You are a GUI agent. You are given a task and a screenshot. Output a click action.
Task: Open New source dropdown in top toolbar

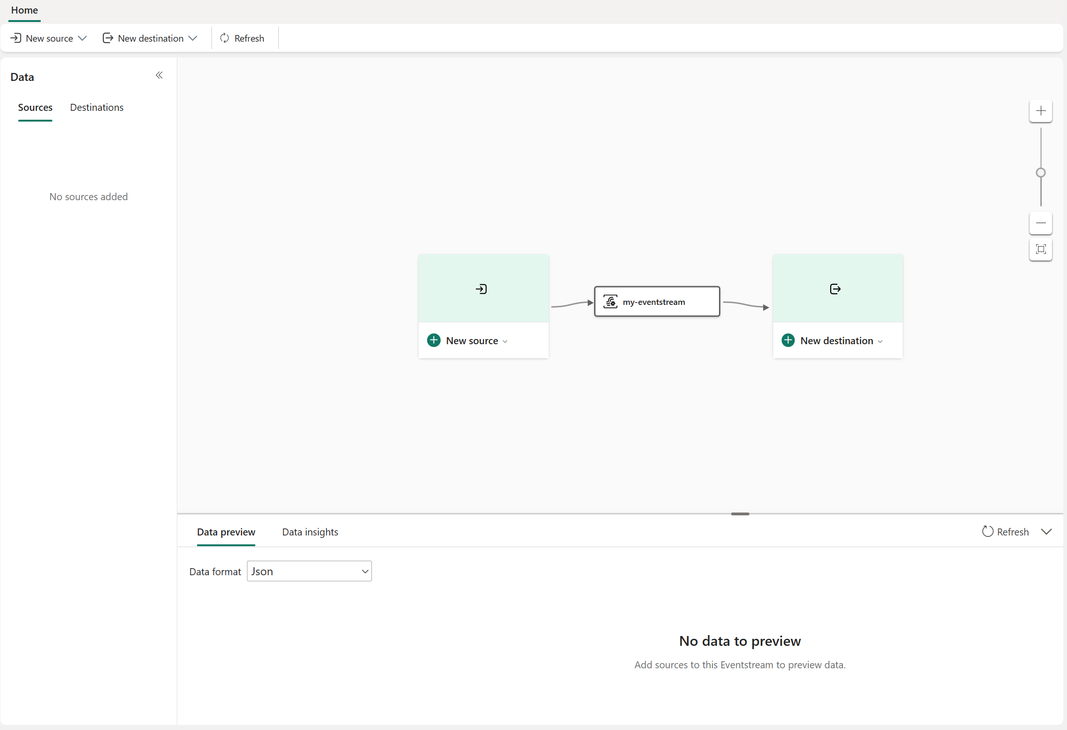coord(49,38)
